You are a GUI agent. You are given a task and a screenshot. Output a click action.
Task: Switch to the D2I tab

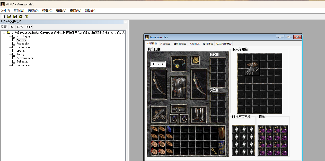[12, 27]
